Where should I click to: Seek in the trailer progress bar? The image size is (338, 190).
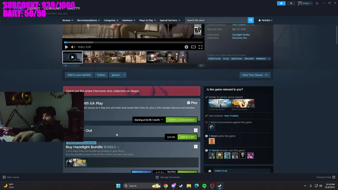(x=133, y=42)
